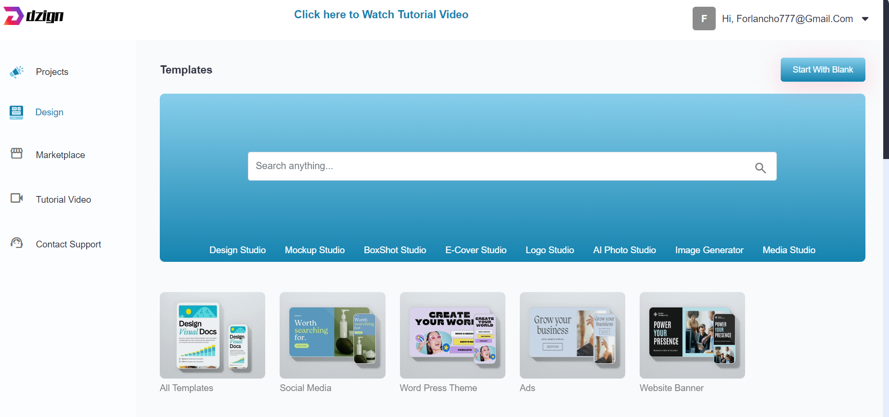Go to Marketplace in the sidebar
The width and height of the screenshot is (889, 417).
click(60, 155)
